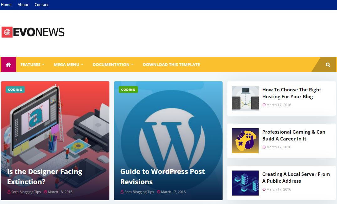Viewport: 337px width, 204px height.
Task: Open 'How To Choose The Right Hosting' post
Action: (x=292, y=93)
